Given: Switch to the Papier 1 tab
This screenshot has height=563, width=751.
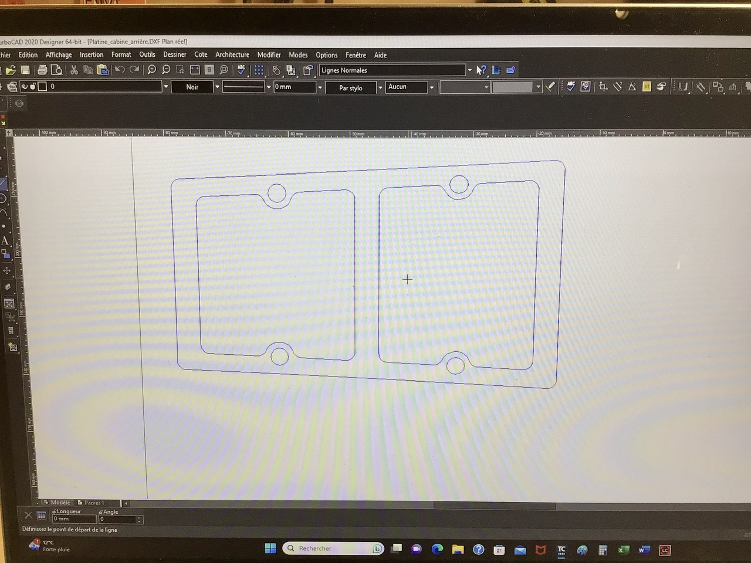Looking at the screenshot, I should pos(91,503).
